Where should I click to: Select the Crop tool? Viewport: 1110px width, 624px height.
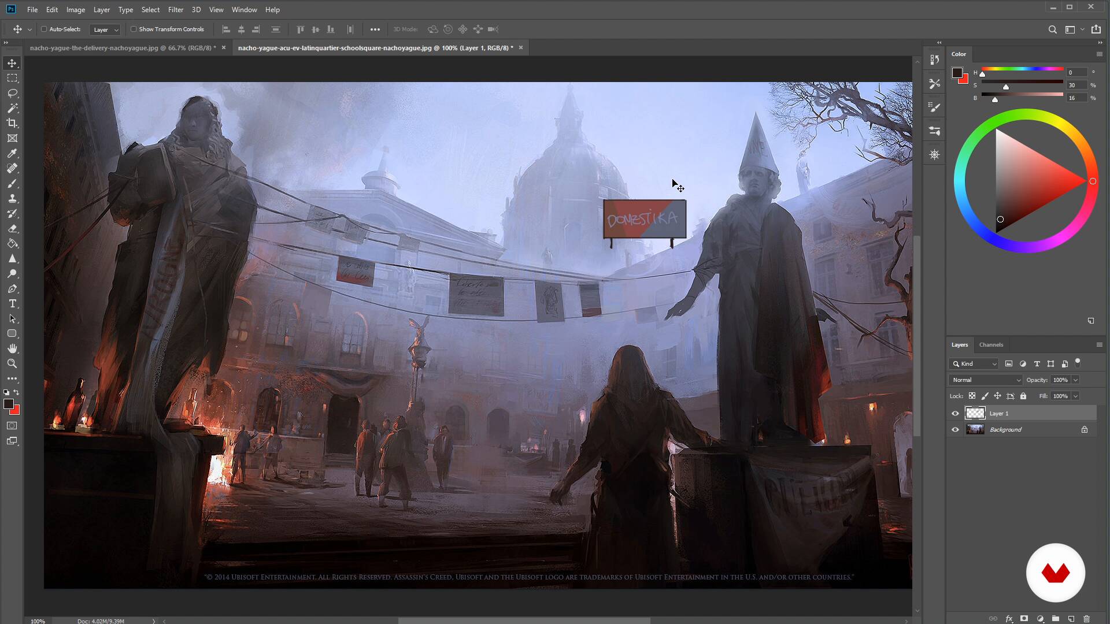12,123
